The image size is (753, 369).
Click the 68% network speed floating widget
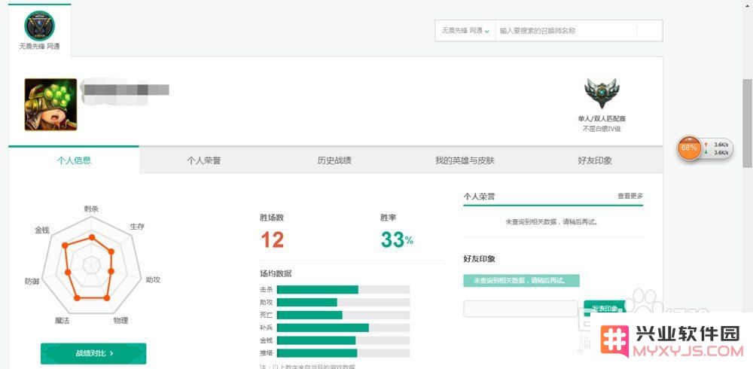point(705,148)
